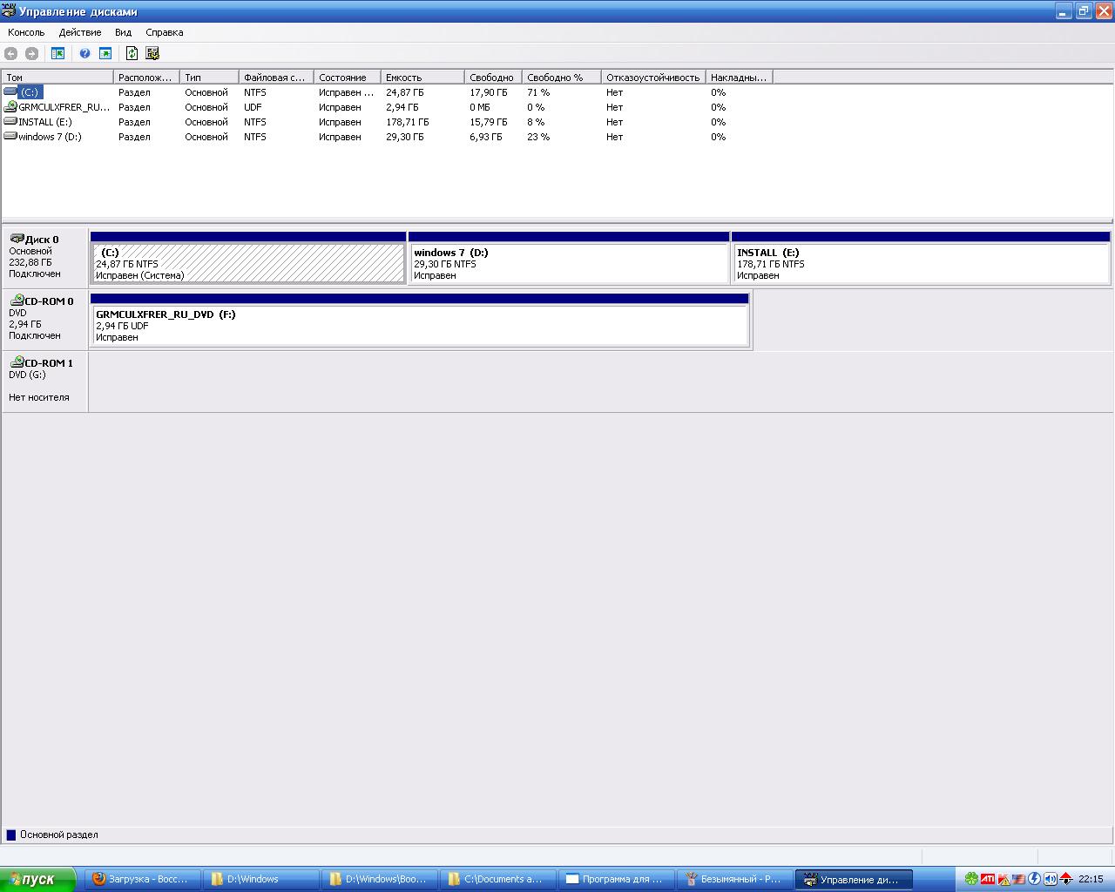This screenshot has width=1115, height=892.
Task: Select the windows 7 (D:) drive icon in the list
Action: pyautogui.click(x=10, y=136)
